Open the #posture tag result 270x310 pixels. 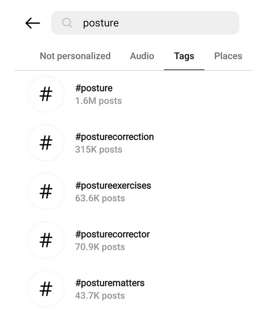pyautogui.click(x=94, y=88)
